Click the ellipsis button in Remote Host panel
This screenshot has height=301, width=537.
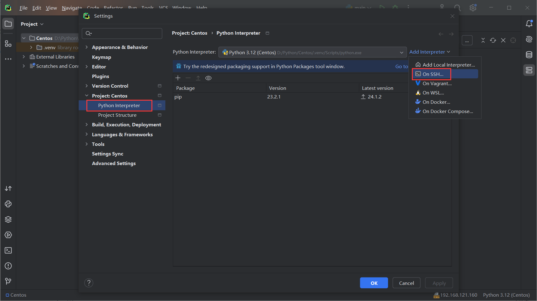click(x=467, y=41)
